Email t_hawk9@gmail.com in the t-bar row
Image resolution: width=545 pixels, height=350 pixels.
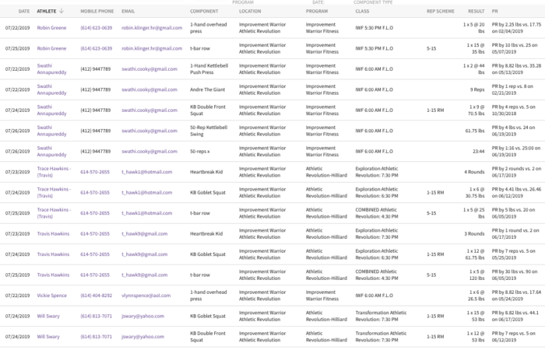coord(145,275)
